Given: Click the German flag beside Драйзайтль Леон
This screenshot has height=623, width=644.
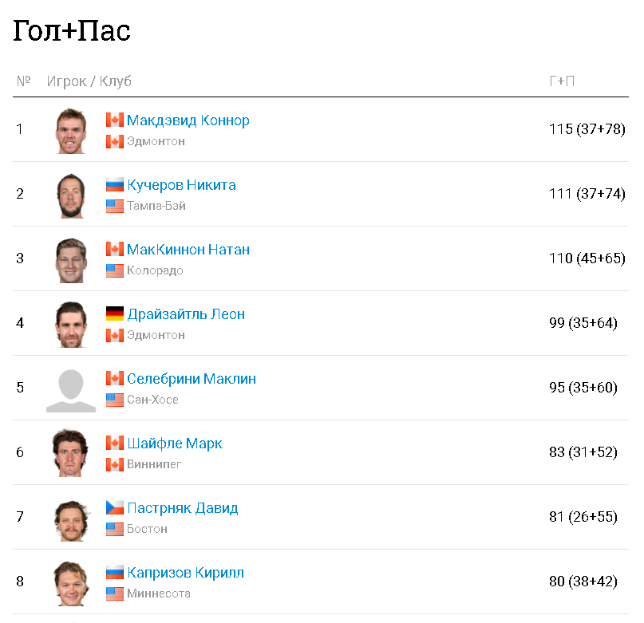Looking at the screenshot, I should (x=115, y=313).
